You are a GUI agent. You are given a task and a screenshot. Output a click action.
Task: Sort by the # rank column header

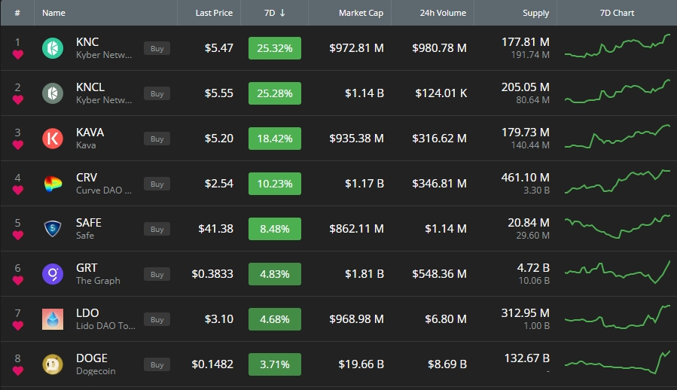17,13
